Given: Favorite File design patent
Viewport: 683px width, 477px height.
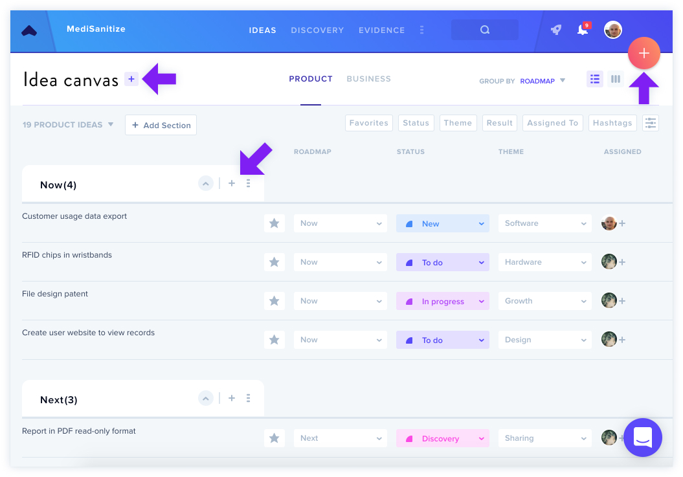Looking at the screenshot, I should (x=274, y=301).
